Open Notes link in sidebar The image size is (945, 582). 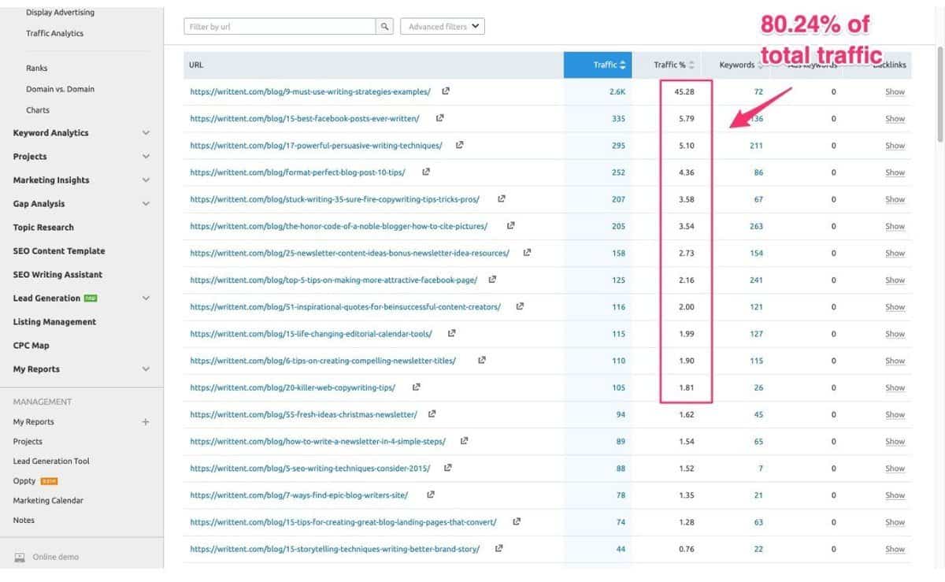[24, 521]
